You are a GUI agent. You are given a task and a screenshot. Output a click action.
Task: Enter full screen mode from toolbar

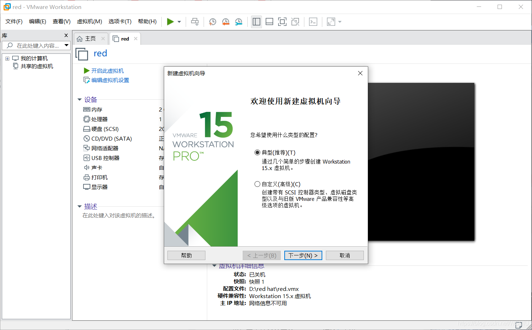(x=282, y=22)
